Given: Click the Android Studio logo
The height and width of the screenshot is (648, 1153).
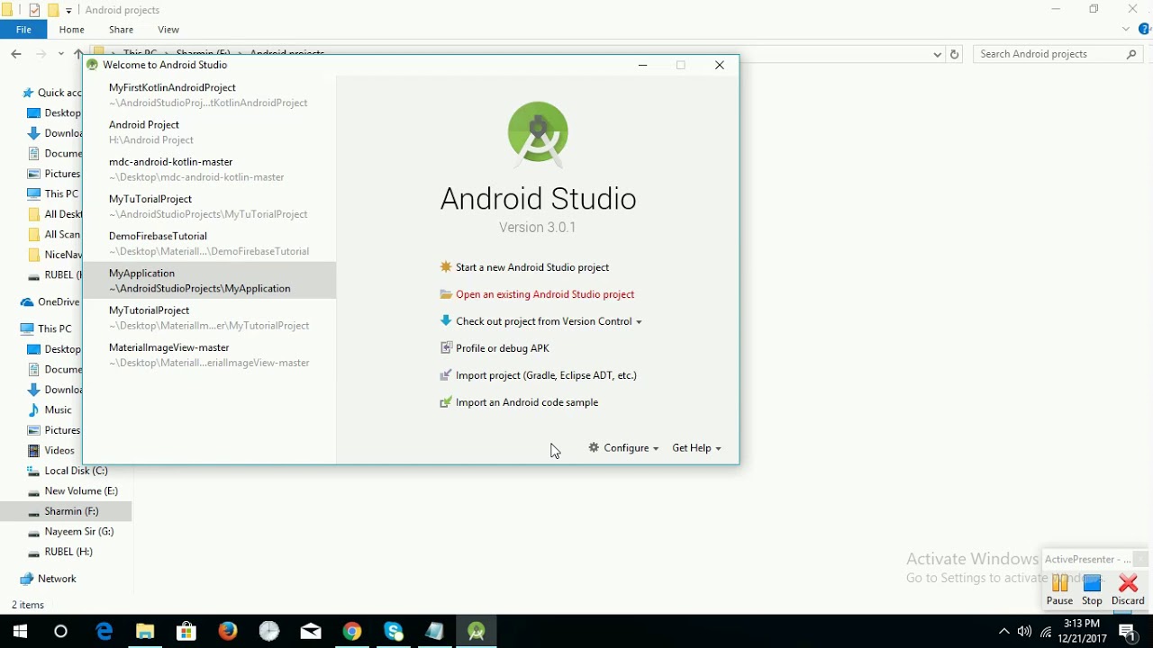Looking at the screenshot, I should [538, 135].
